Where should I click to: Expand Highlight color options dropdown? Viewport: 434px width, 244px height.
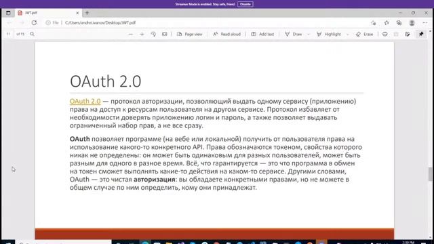348,35
